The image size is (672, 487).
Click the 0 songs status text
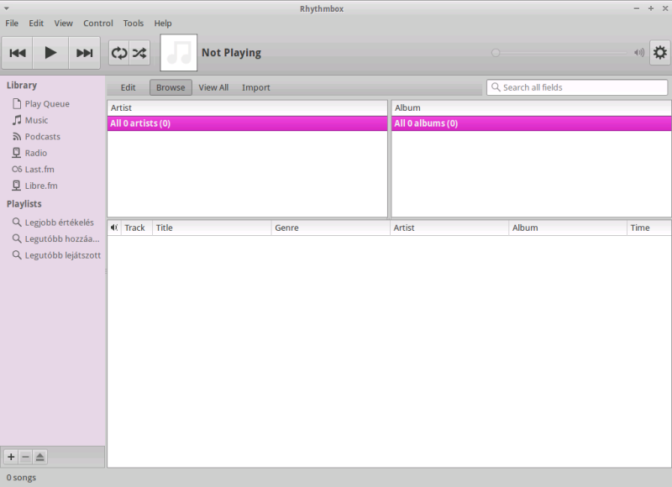(x=22, y=478)
